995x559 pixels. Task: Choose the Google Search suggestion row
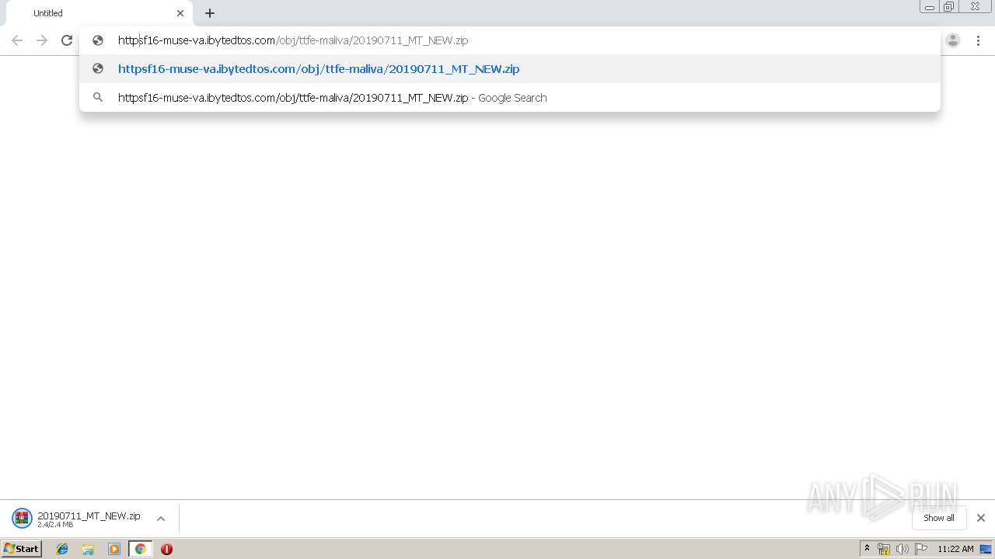pos(510,98)
